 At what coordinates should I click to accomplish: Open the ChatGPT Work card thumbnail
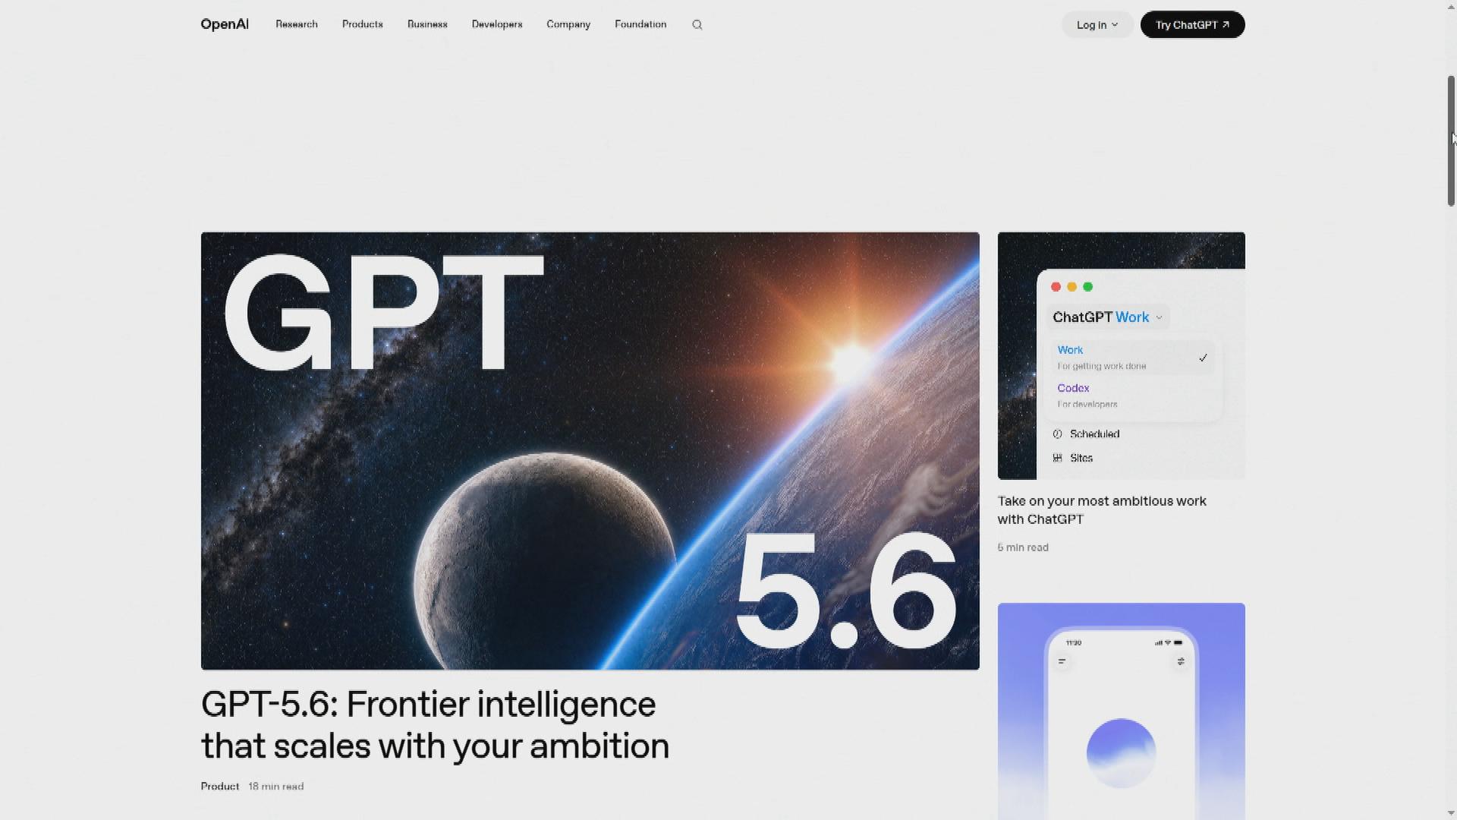1122,356
